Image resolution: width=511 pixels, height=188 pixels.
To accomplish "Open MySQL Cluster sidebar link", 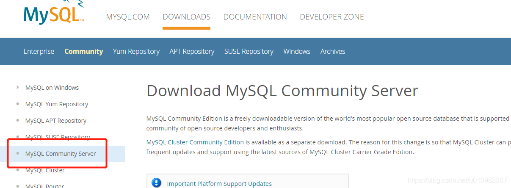I will click(x=45, y=170).
